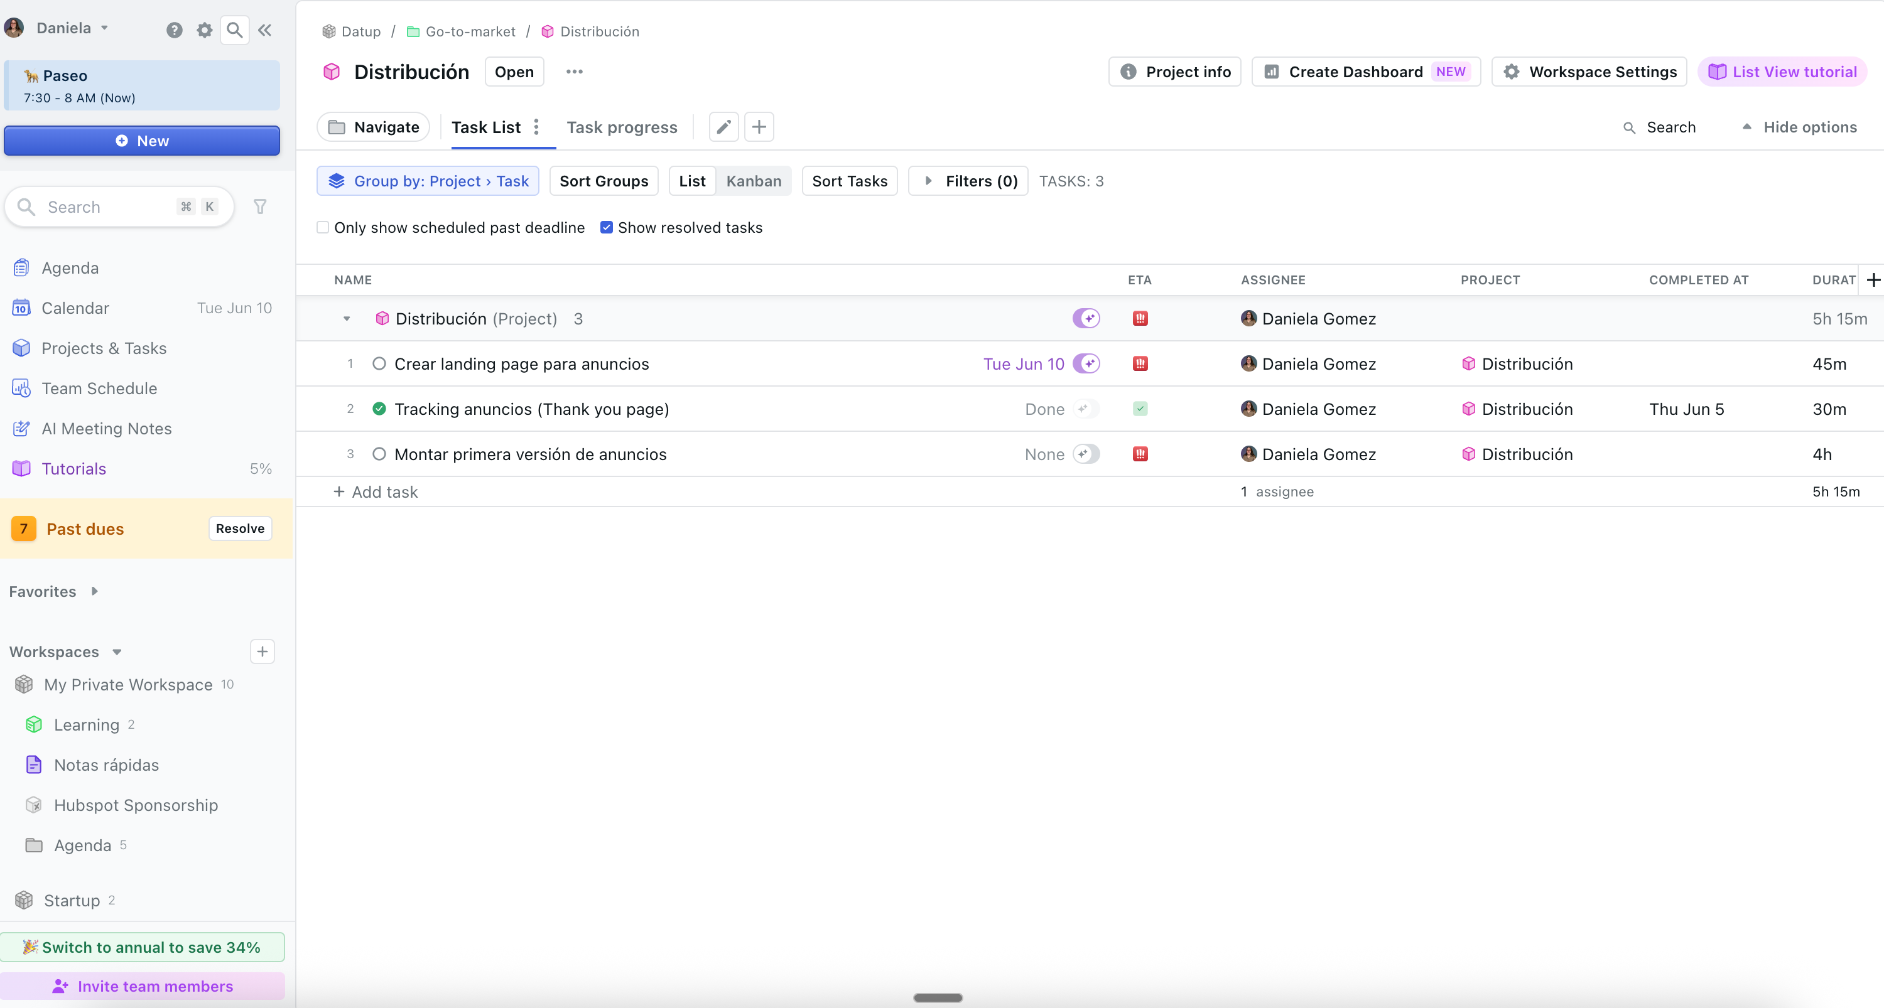Switch to the Task progress tab
This screenshot has height=1008, width=1884.
622,127
